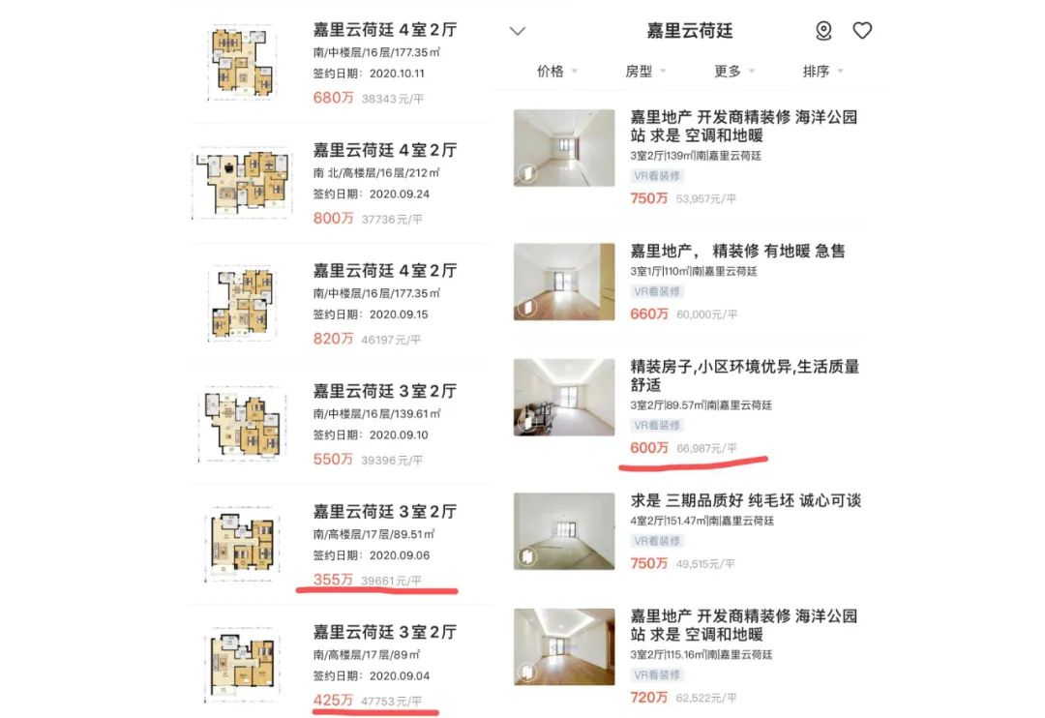
Task: Open VR icon on 750万 139㎡ listing photo
Action: tap(528, 173)
